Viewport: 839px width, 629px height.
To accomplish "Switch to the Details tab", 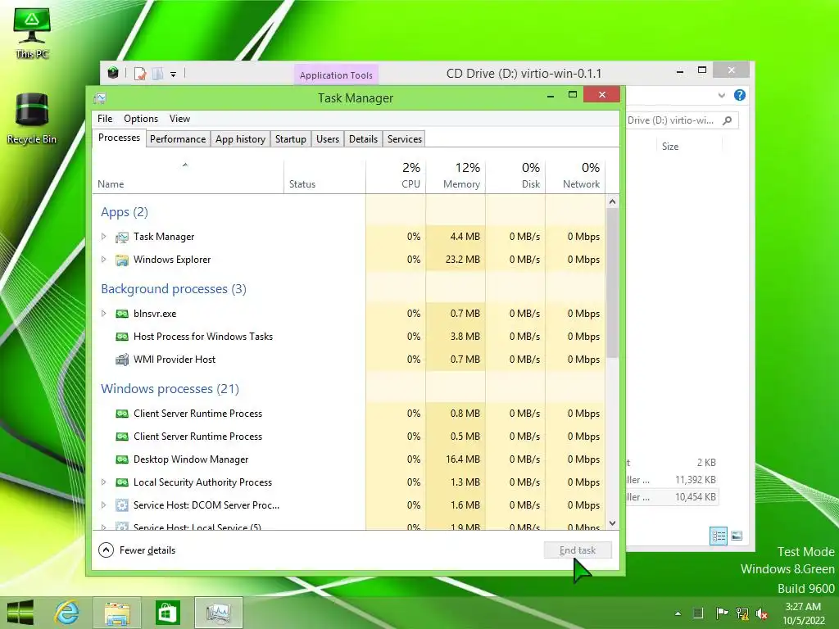I will (363, 139).
